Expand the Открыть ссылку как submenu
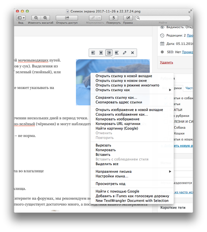 [132, 90]
